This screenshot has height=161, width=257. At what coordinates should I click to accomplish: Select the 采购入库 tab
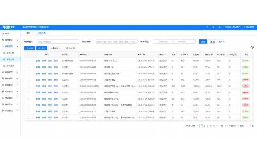pyautogui.click(x=42, y=33)
